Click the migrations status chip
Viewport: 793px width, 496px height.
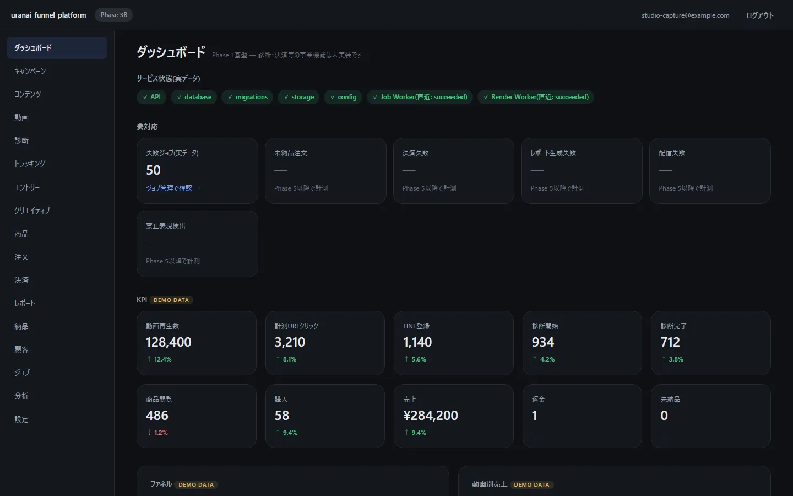coord(247,97)
